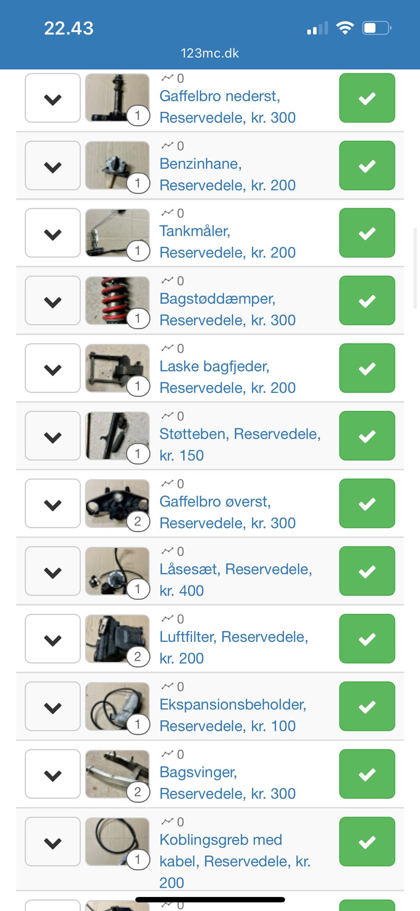This screenshot has height=911, width=420.
Task: Tap the 123mc.dk address bar
Action: coord(210,53)
